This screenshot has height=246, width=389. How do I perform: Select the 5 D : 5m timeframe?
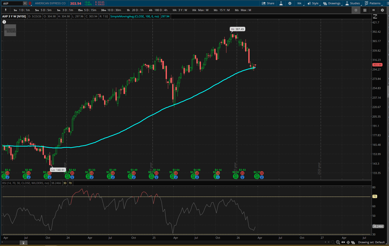point(43,10)
